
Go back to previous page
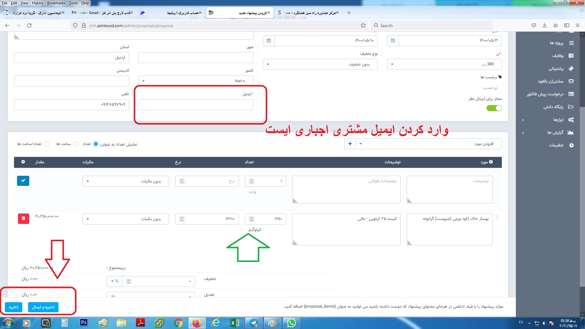pyautogui.click(x=7, y=26)
